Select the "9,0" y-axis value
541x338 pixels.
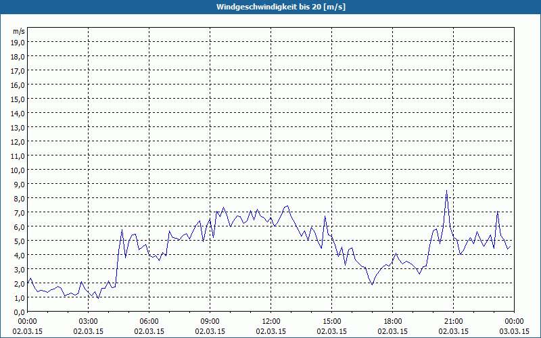click(x=20, y=184)
